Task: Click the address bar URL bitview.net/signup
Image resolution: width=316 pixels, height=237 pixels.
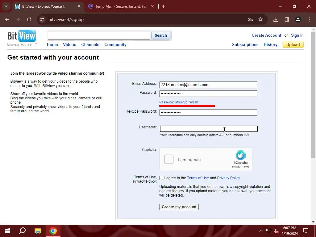Action: click(66, 19)
